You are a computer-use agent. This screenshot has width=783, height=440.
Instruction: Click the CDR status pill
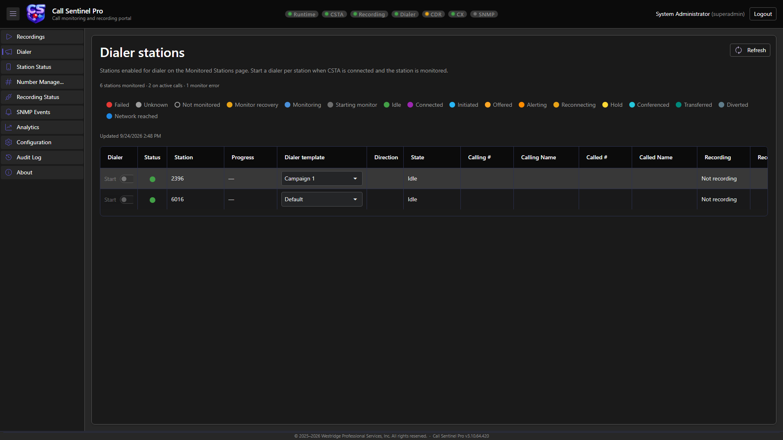coord(434,14)
